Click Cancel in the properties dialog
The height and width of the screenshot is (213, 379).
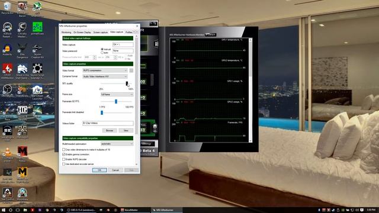pos(115,170)
